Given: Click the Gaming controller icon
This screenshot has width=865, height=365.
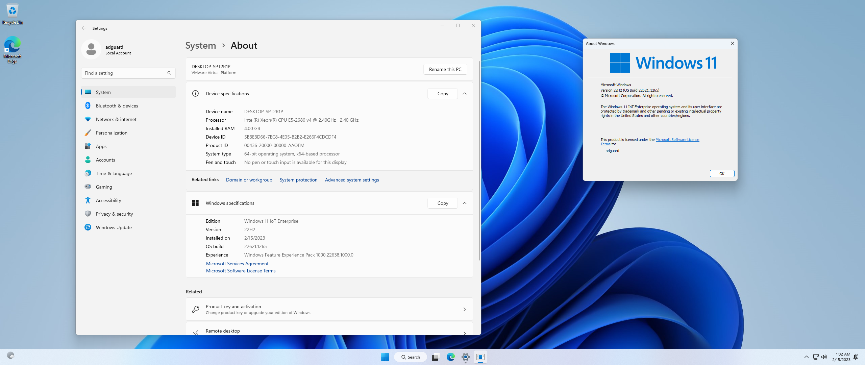Looking at the screenshot, I should (x=88, y=187).
